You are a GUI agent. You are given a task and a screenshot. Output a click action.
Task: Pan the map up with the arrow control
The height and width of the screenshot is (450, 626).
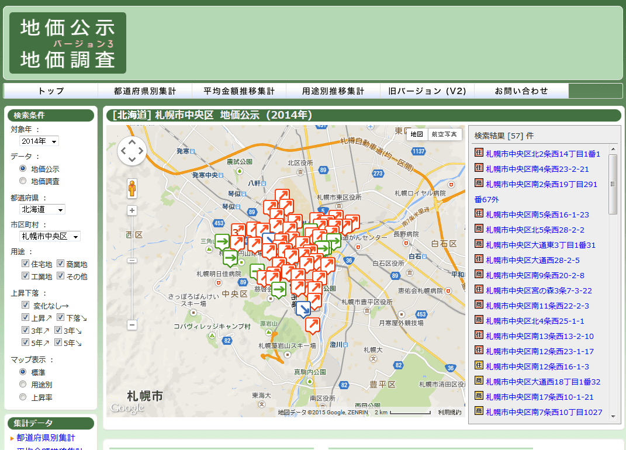(x=132, y=142)
